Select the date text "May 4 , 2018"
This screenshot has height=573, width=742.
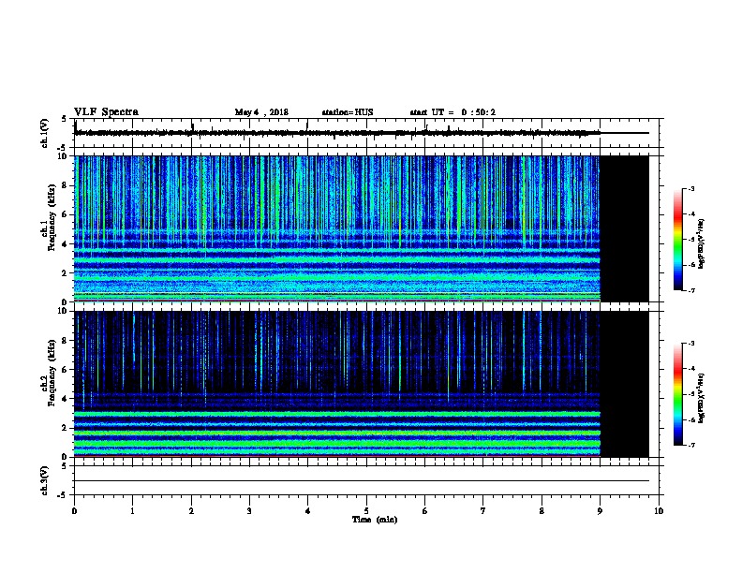click(x=261, y=112)
